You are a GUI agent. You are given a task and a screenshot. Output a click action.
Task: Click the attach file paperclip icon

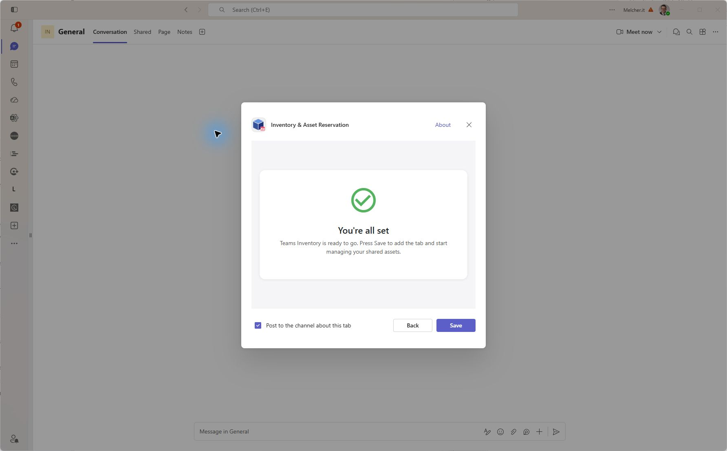coord(513,432)
